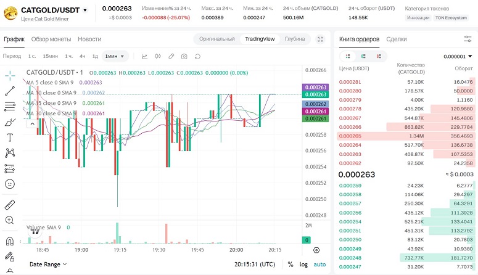Open order book settings sliders icon
Viewport: 478px width, 275px height.
click(468, 39)
